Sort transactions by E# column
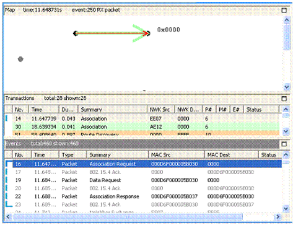293x225 pixels. coord(237,109)
